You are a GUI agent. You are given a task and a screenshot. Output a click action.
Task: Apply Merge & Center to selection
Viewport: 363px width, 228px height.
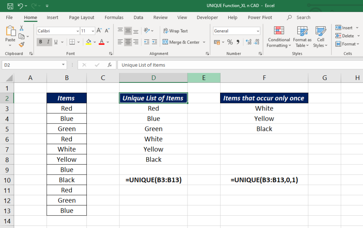(182, 42)
